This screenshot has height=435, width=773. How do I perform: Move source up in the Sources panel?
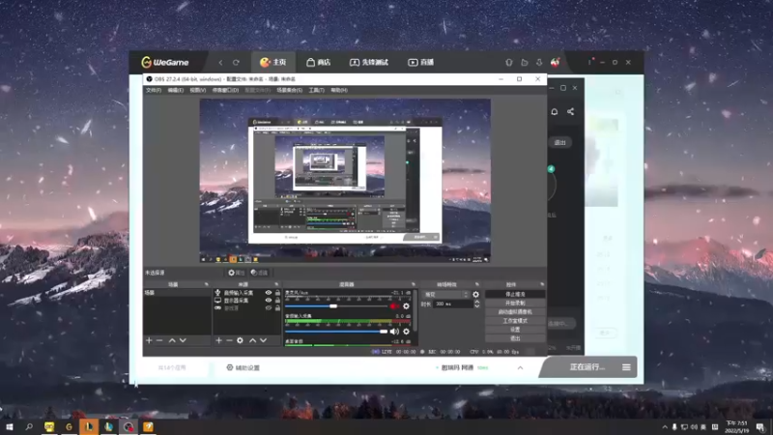click(x=253, y=340)
